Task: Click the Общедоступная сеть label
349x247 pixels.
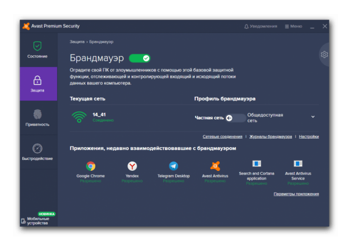Action: (265, 118)
